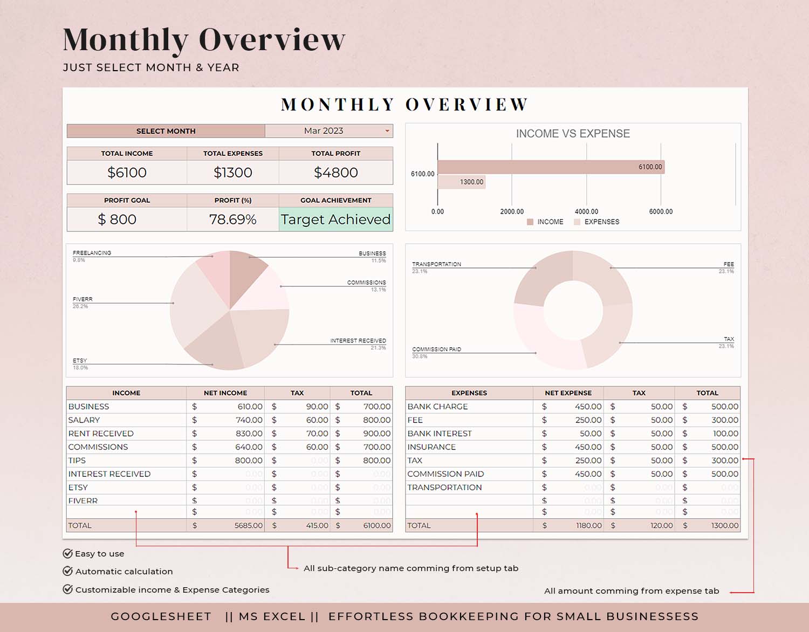The image size is (809, 632).
Task: Click the COMMISSION PAID 30.8% donut label
Action: (436, 353)
